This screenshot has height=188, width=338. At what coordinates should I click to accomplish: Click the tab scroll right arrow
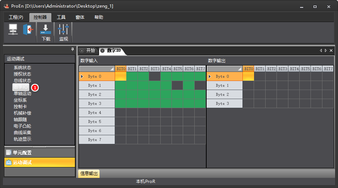pyautogui.click(x=326, y=50)
